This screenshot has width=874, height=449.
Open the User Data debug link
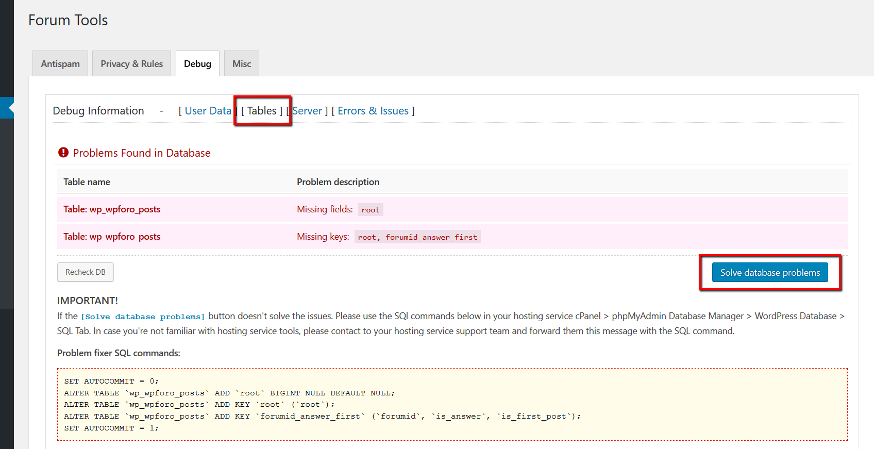(208, 111)
